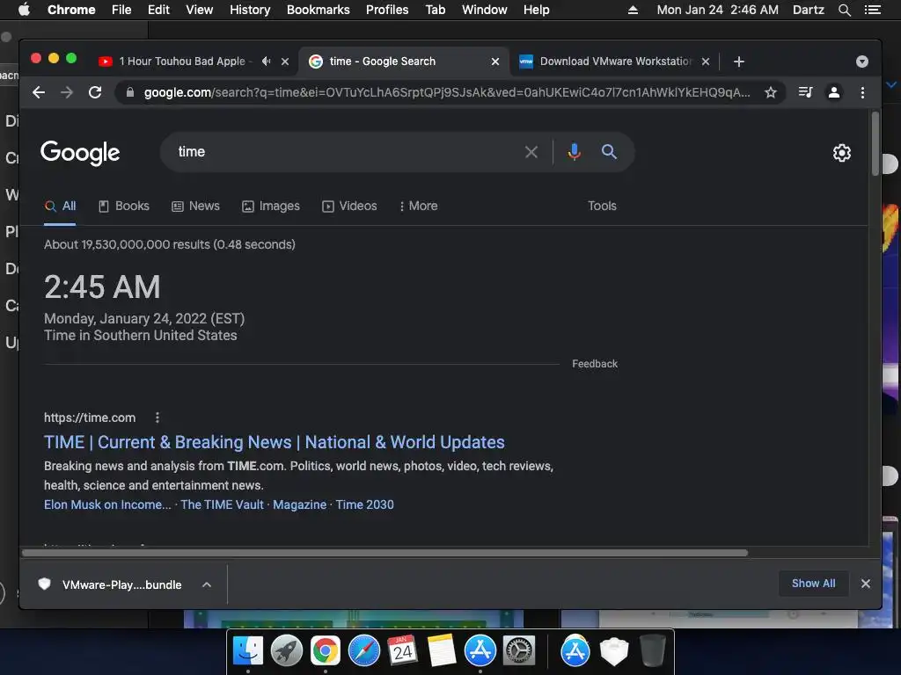Open Spotlight search in menu bar
Image resolution: width=901 pixels, height=675 pixels.
pos(845,10)
